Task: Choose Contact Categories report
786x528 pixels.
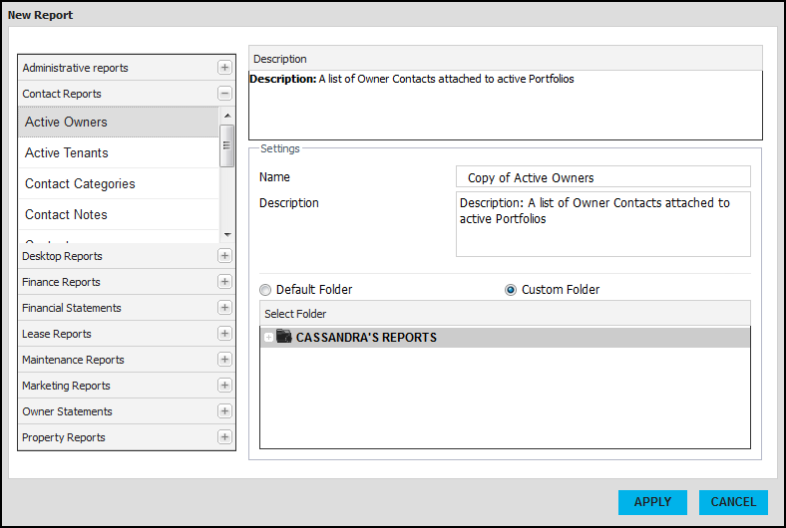Action: pos(80,184)
